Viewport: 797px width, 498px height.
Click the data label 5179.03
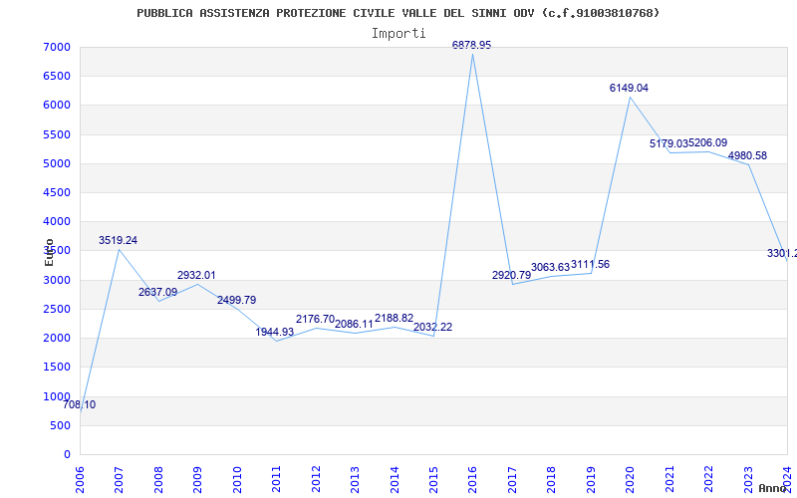coord(668,144)
